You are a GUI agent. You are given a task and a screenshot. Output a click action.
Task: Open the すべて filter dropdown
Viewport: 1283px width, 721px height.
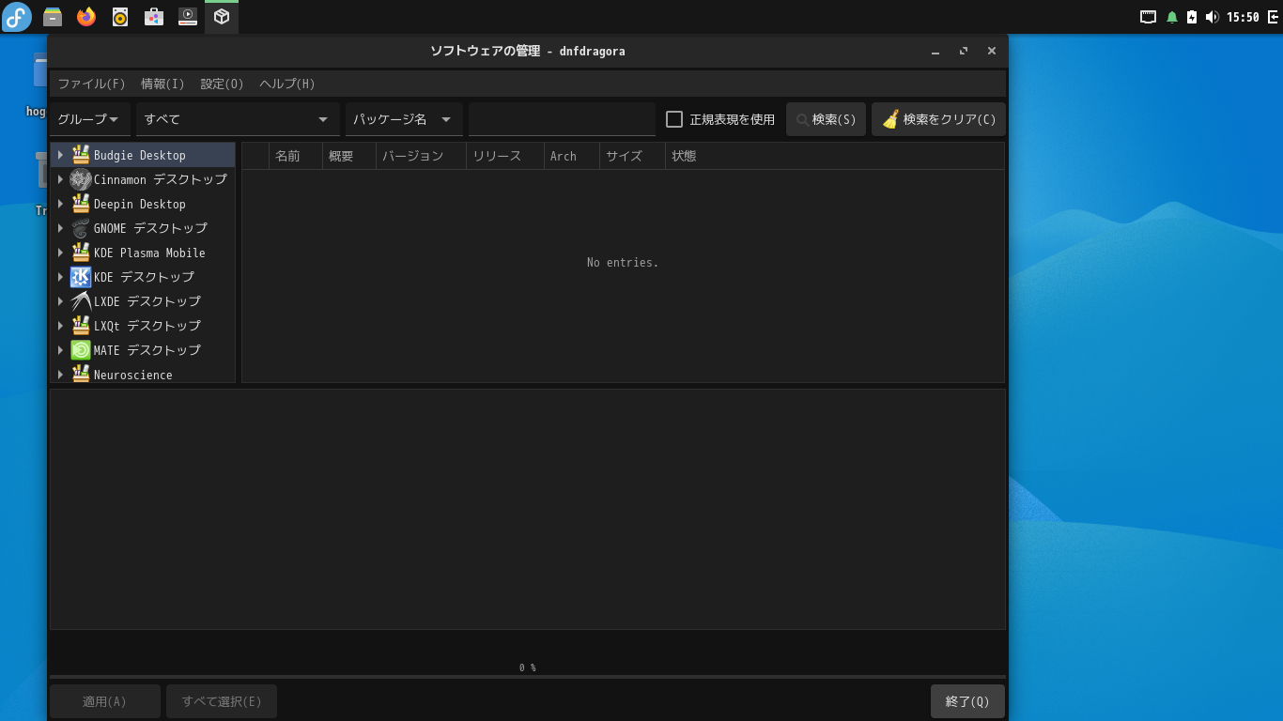pyautogui.click(x=238, y=119)
